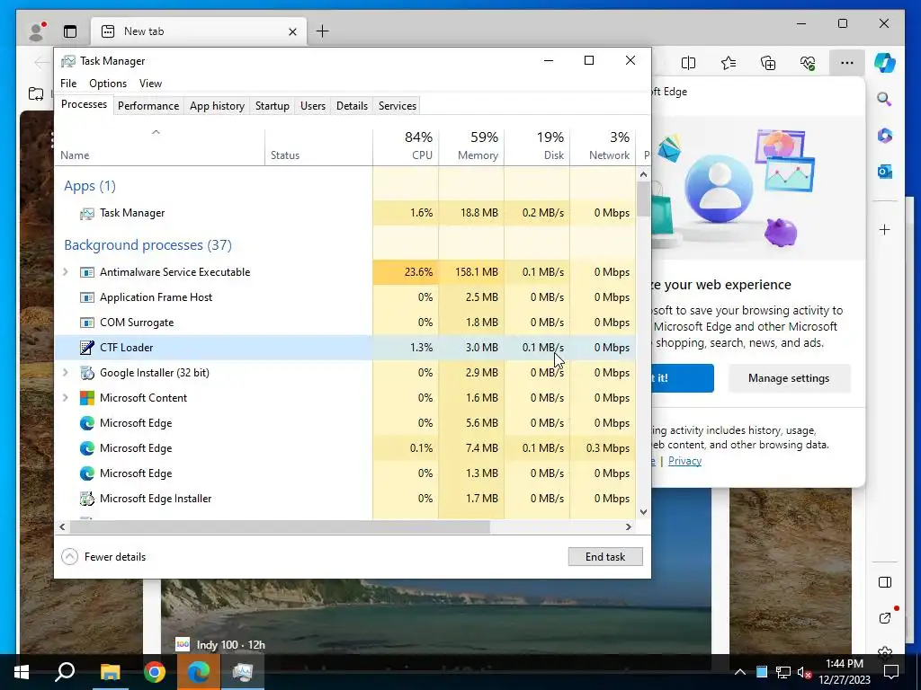Open Indy 100 news card in Edge

(x=220, y=645)
